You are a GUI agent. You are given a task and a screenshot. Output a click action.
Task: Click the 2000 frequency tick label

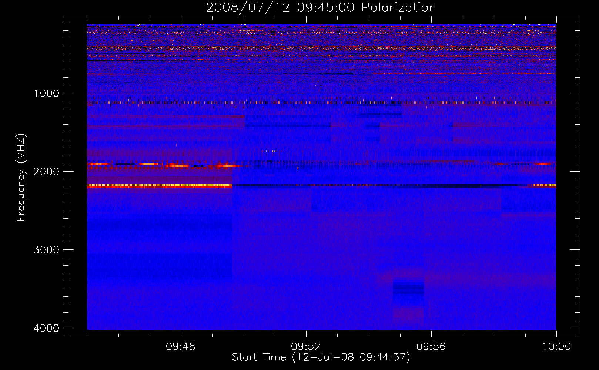point(46,171)
